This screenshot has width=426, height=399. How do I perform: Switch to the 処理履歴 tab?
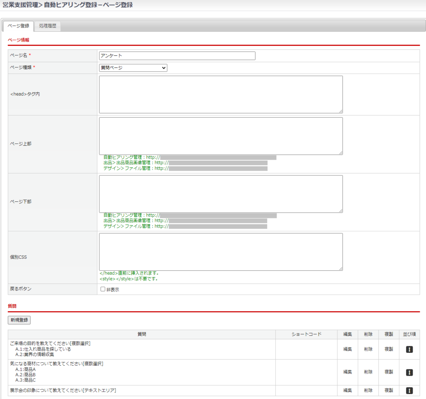coord(47,26)
